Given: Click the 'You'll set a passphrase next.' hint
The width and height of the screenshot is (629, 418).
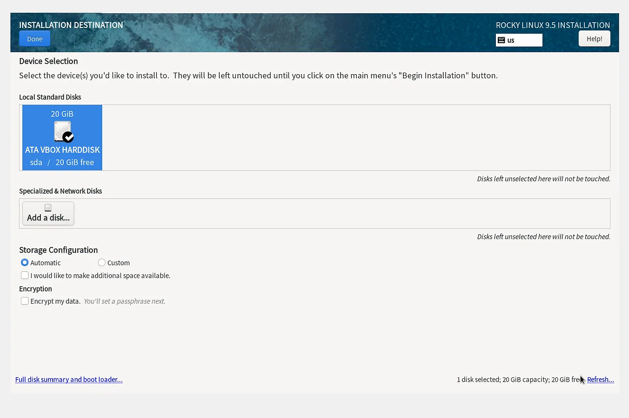Looking at the screenshot, I should tap(124, 301).
